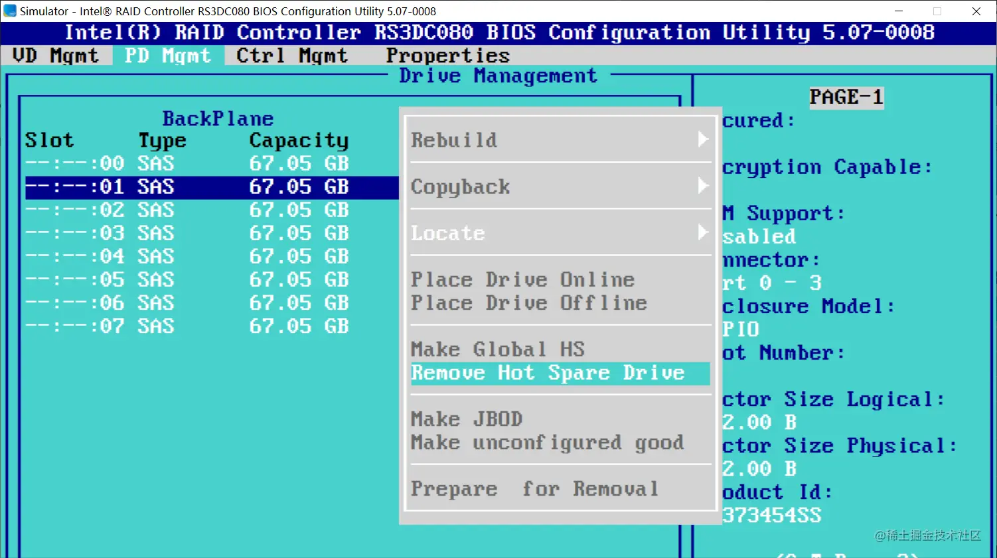Image resolution: width=997 pixels, height=558 pixels.
Task: Click the PAGE-1 indicator
Action: [846, 98]
